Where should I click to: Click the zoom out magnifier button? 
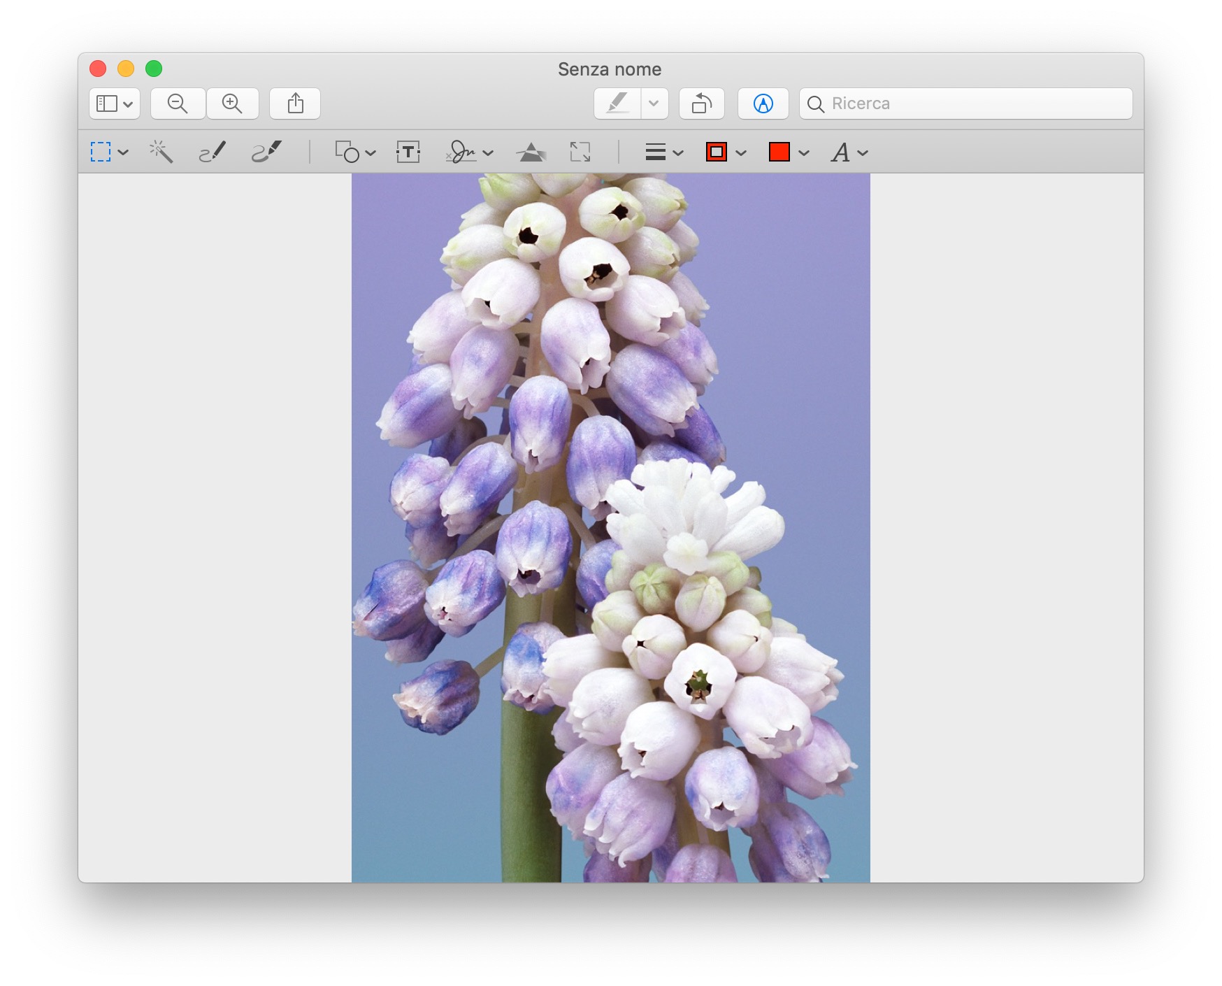click(178, 103)
